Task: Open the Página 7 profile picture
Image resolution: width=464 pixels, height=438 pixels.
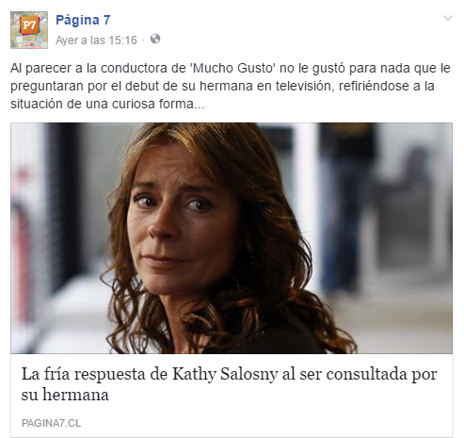Action: tap(29, 30)
